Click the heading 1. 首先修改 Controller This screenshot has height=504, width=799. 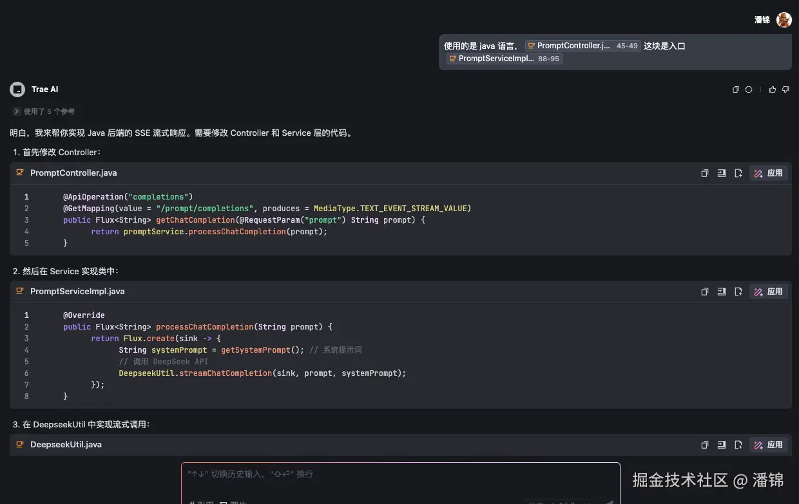pyautogui.click(x=57, y=153)
